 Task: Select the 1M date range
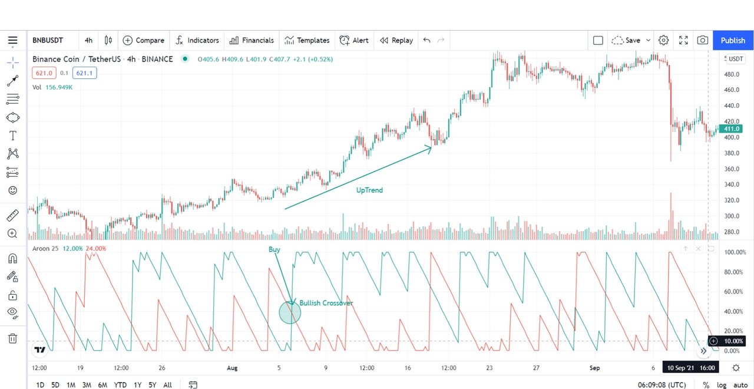71,385
